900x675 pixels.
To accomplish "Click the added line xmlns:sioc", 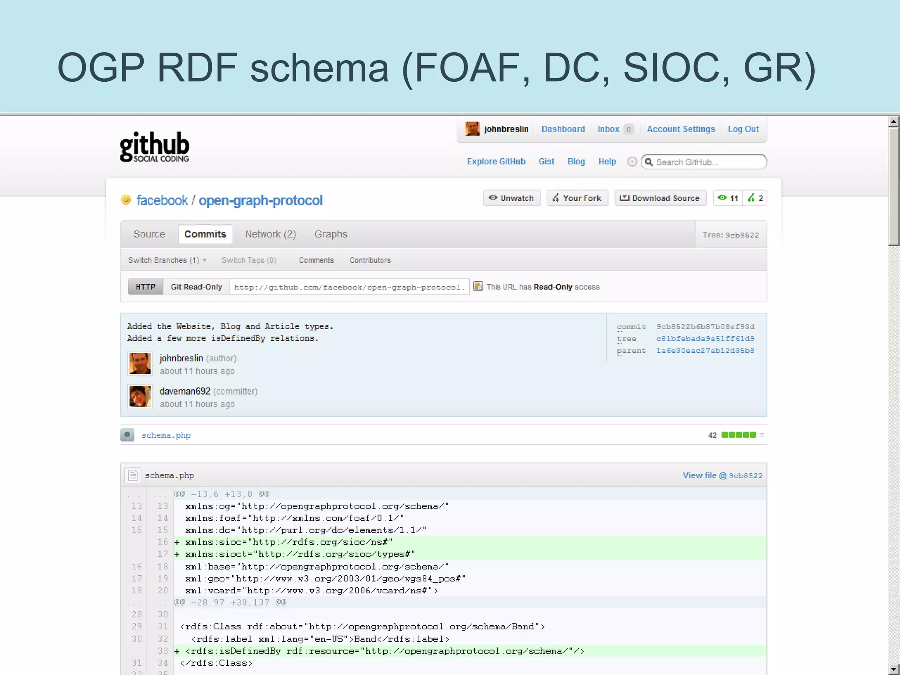I will point(470,542).
